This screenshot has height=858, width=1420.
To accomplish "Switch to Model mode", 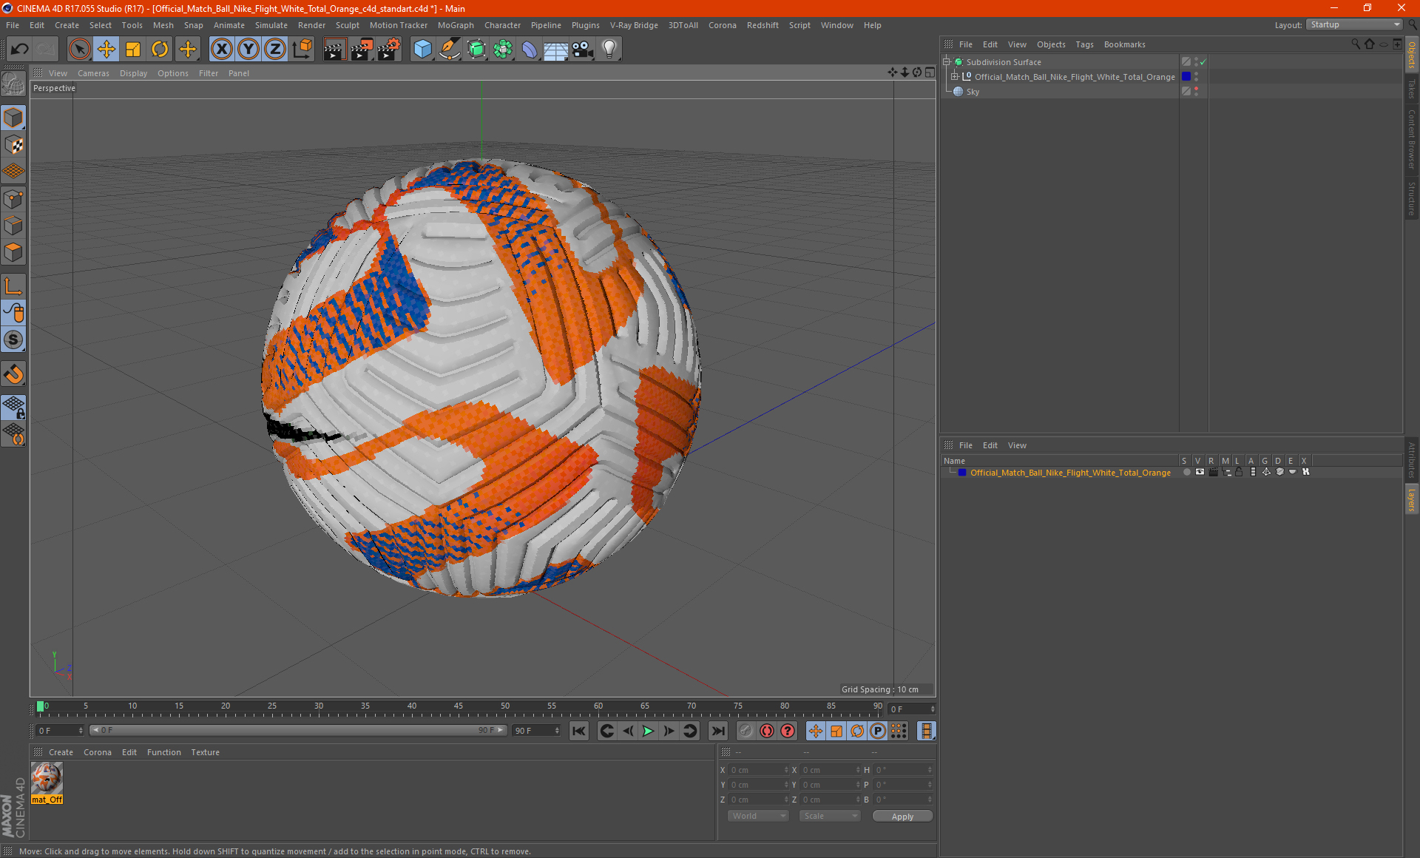I will tap(13, 118).
